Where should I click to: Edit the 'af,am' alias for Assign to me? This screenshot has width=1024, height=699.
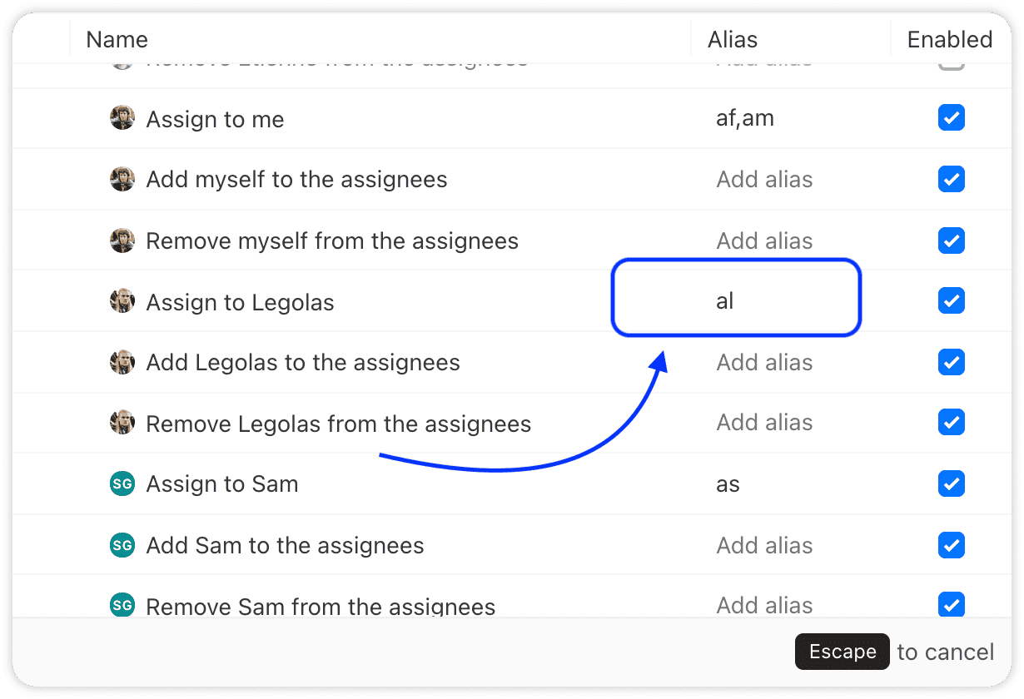pyautogui.click(x=745, y=119)
